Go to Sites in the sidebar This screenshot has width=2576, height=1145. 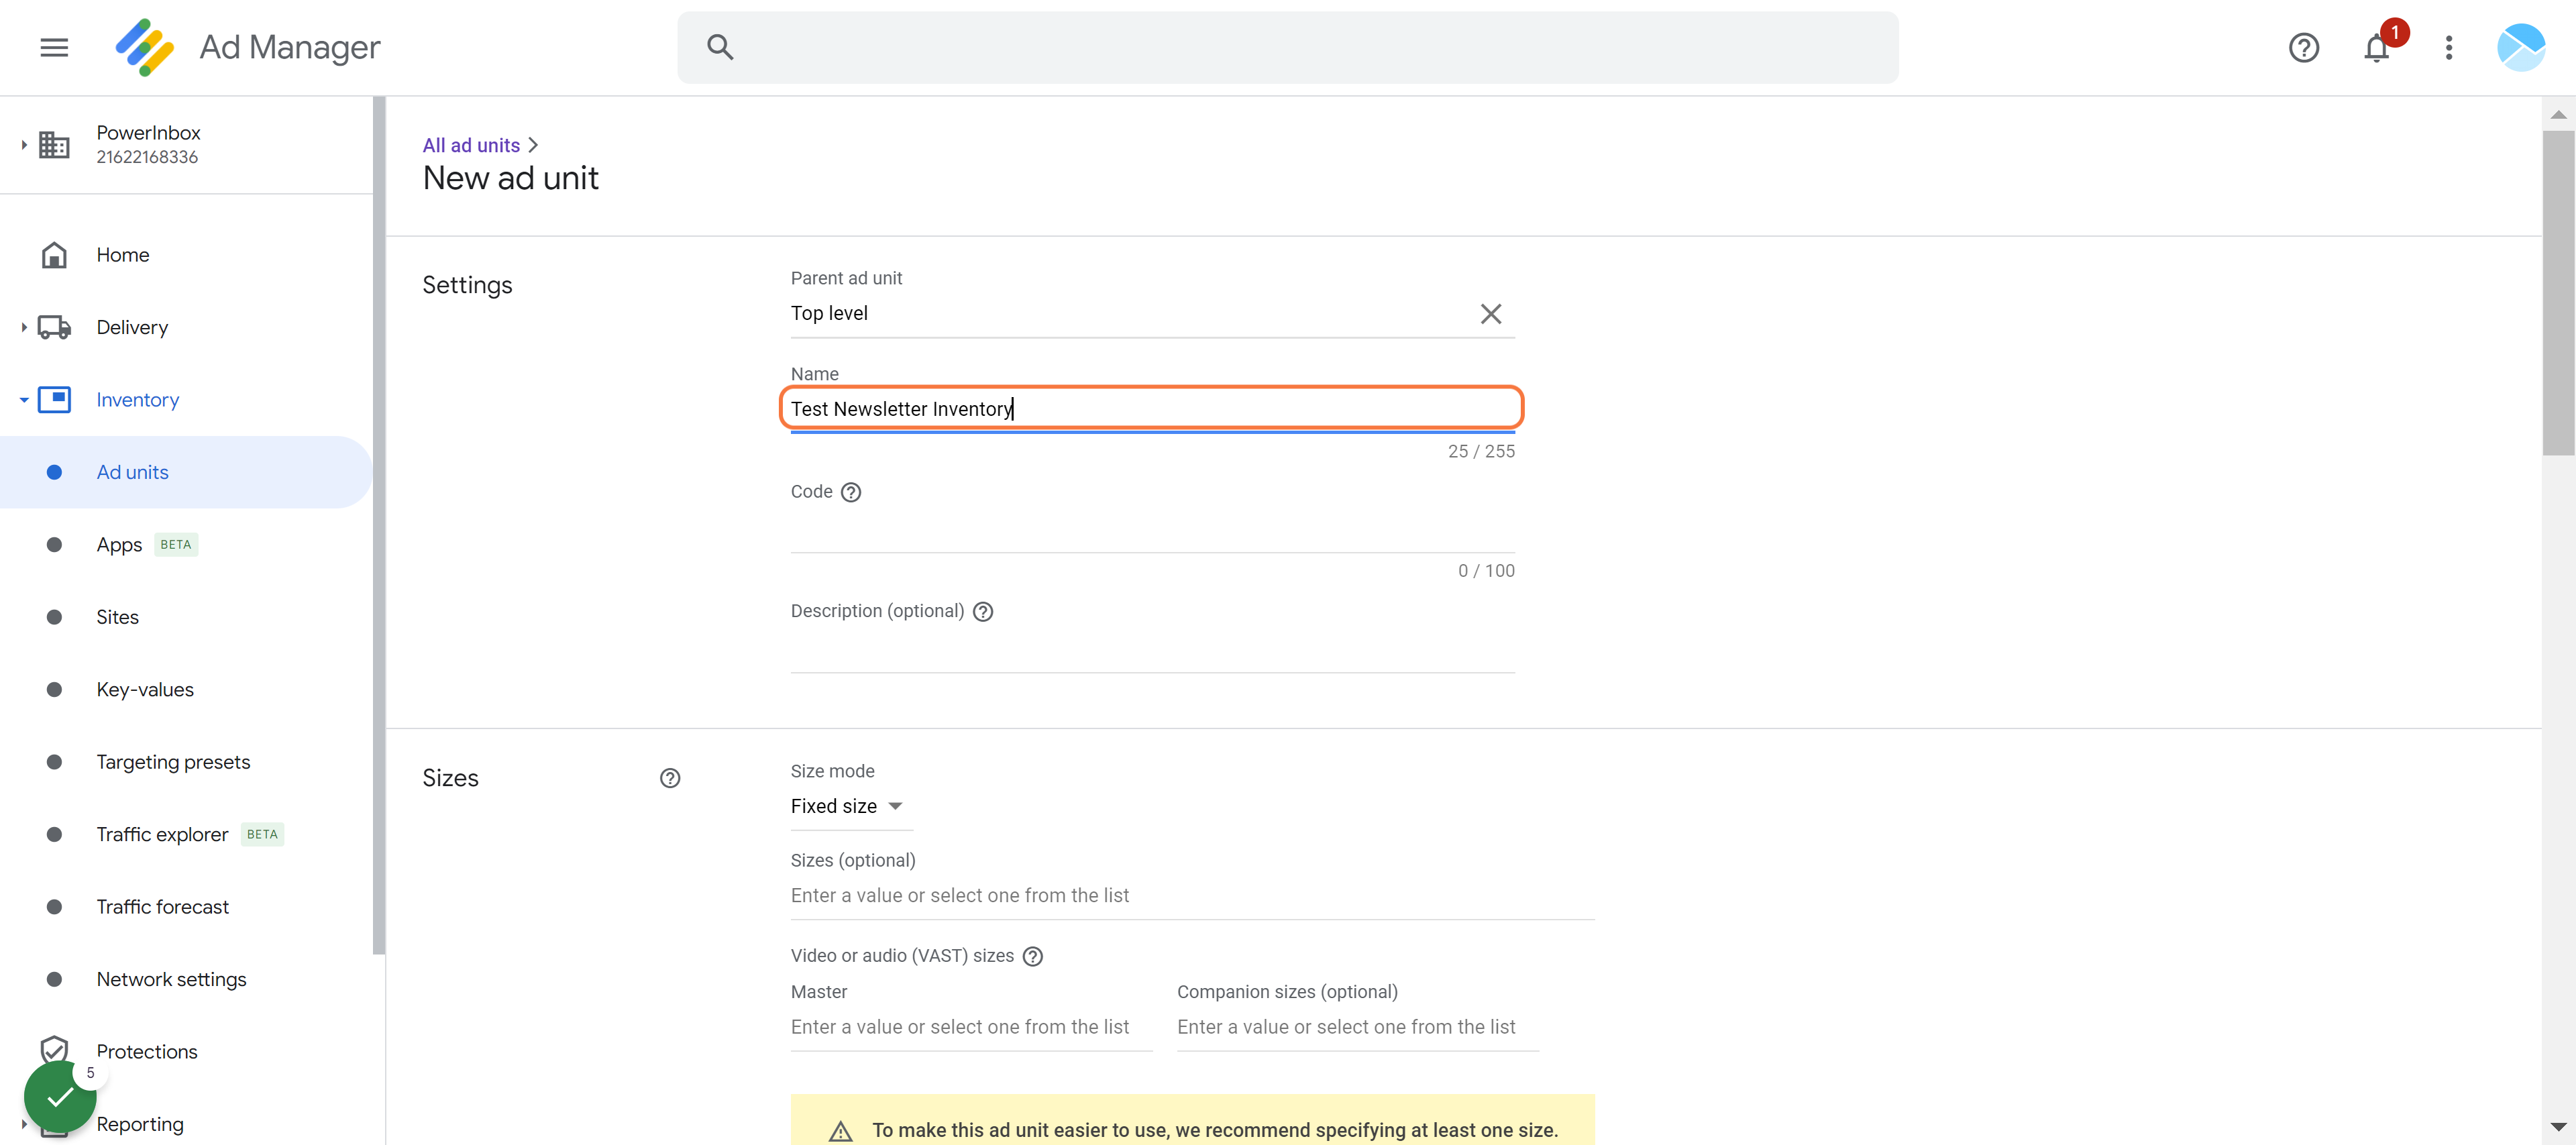[x=186, y=616]
